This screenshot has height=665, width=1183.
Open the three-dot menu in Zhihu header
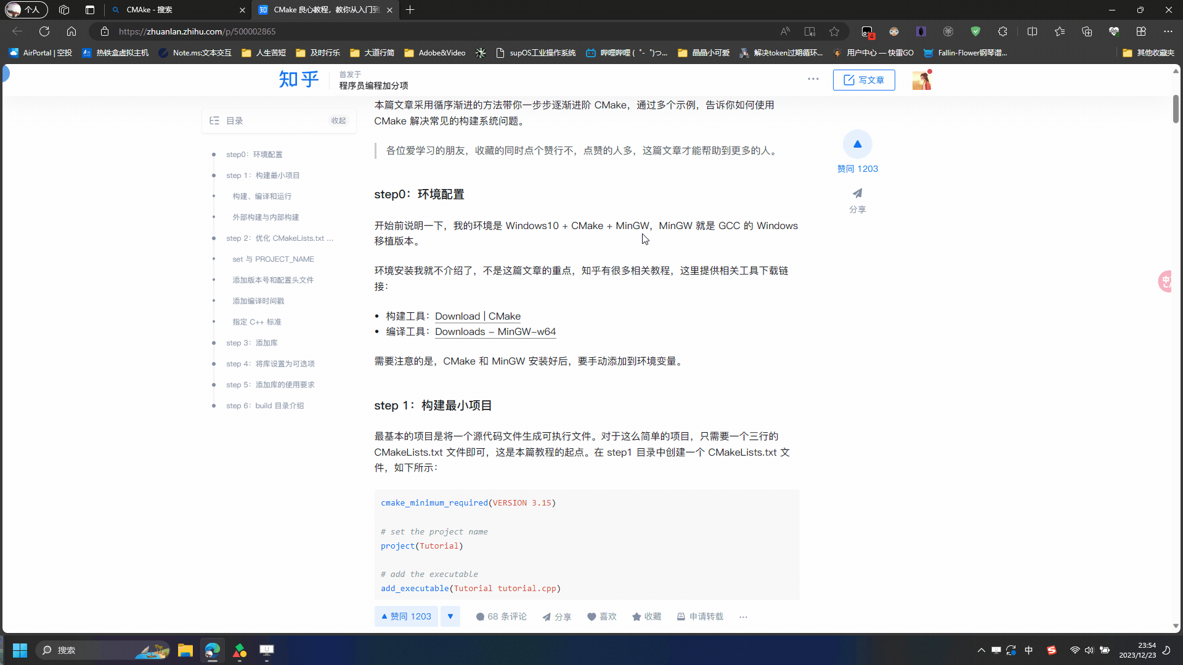point(813,79)
